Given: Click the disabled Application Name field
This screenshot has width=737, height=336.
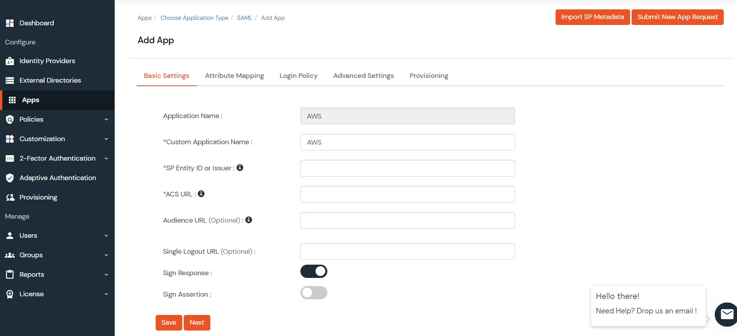Looking at the screenshot, I should click(408, 116).
